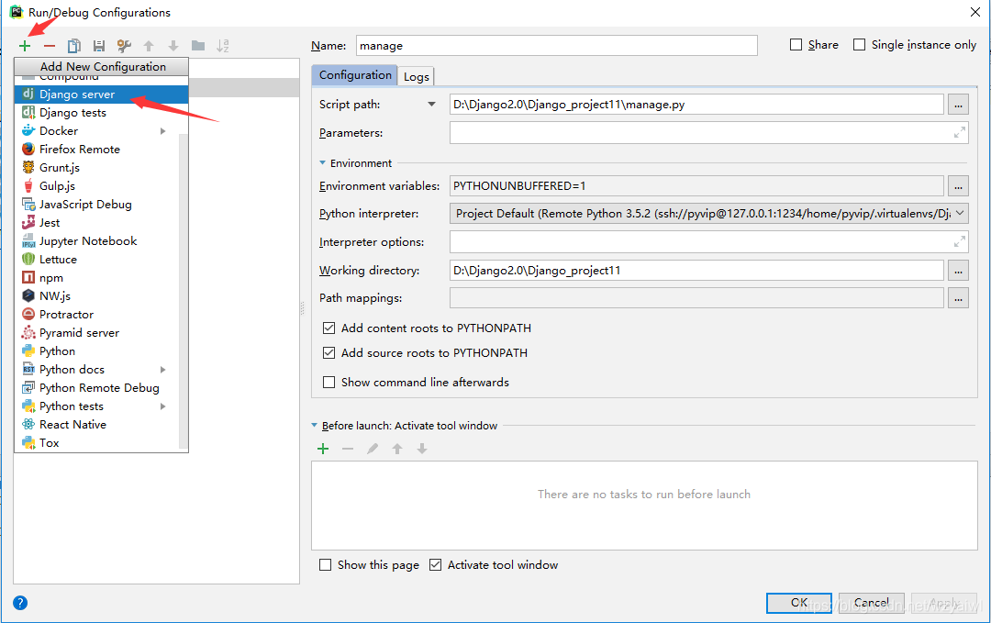Expand the Parameters field editor icon
991x623 pixels.
960,133
